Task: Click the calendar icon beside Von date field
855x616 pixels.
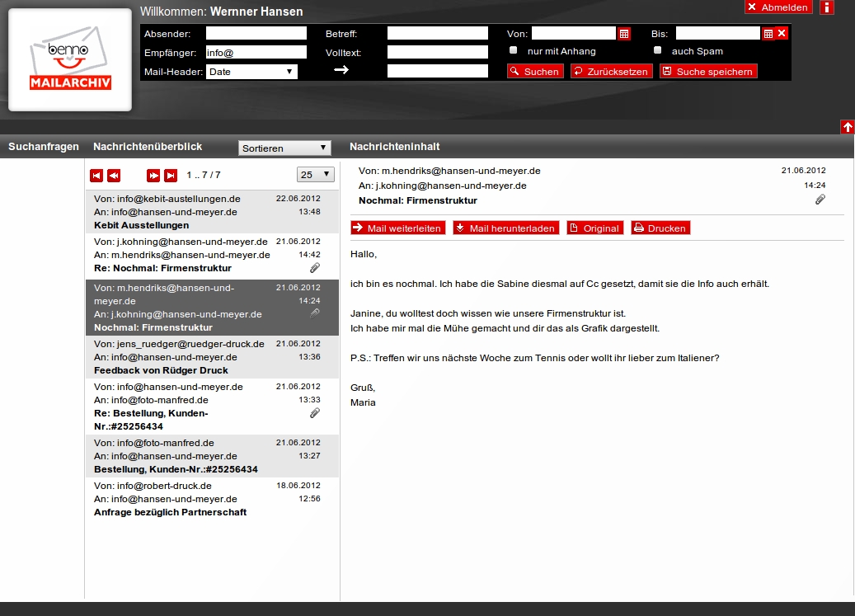Action: click(x=624, y=34)
